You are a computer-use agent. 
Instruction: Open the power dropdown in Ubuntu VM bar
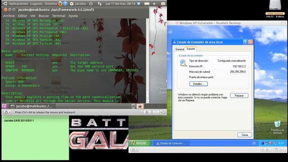pyautogui.click(x=8, y=112)
